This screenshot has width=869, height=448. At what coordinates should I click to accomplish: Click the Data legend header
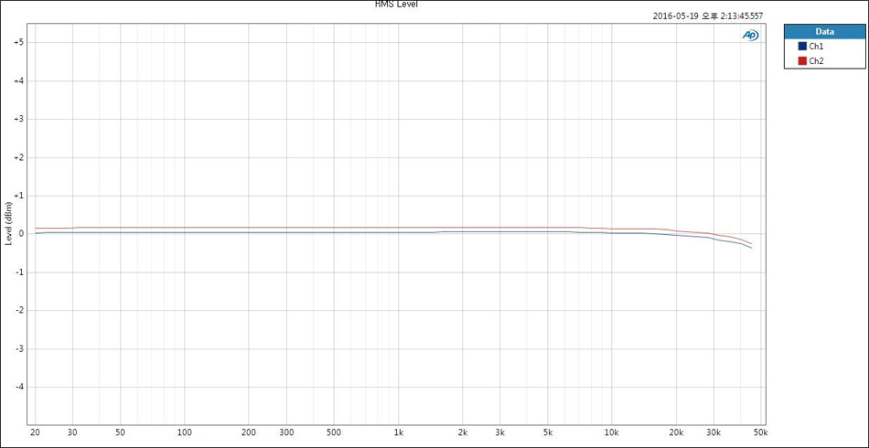click(824, 31)
